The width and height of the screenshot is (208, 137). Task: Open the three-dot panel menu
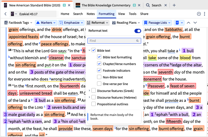205,14
